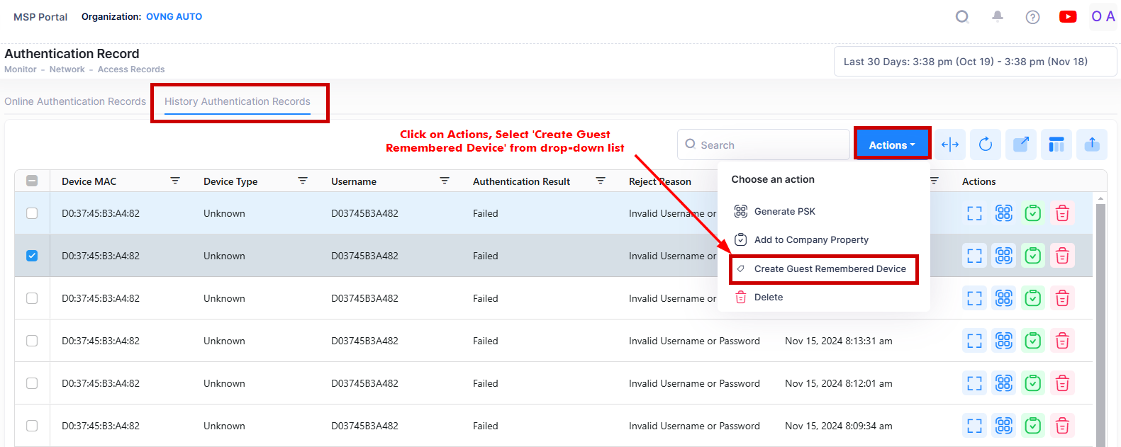This screenshot has width=1121, height=447.
Task: Select Create Guest Remembered Device option
Action: point(830,269)
